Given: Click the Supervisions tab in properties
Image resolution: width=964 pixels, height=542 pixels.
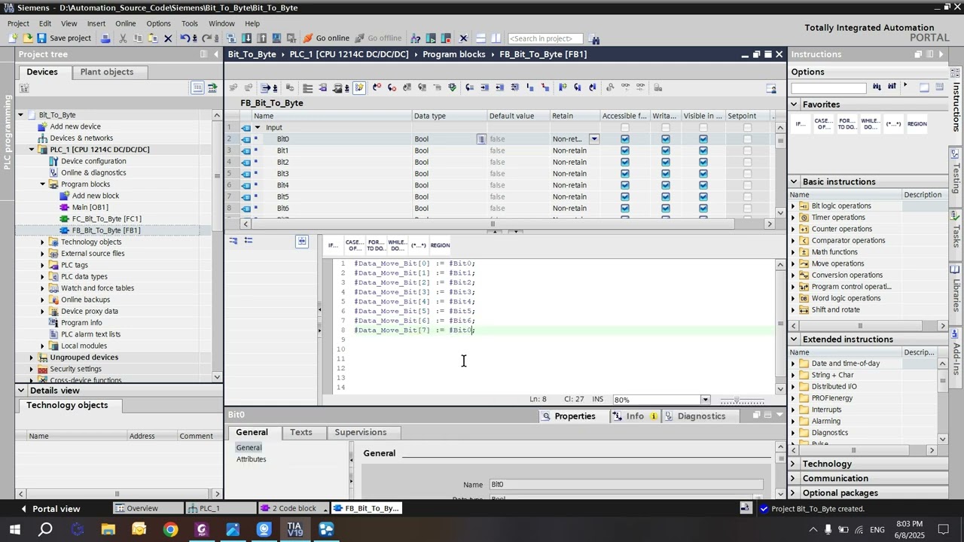Looking at the screenshot, I should coord(361,433).
